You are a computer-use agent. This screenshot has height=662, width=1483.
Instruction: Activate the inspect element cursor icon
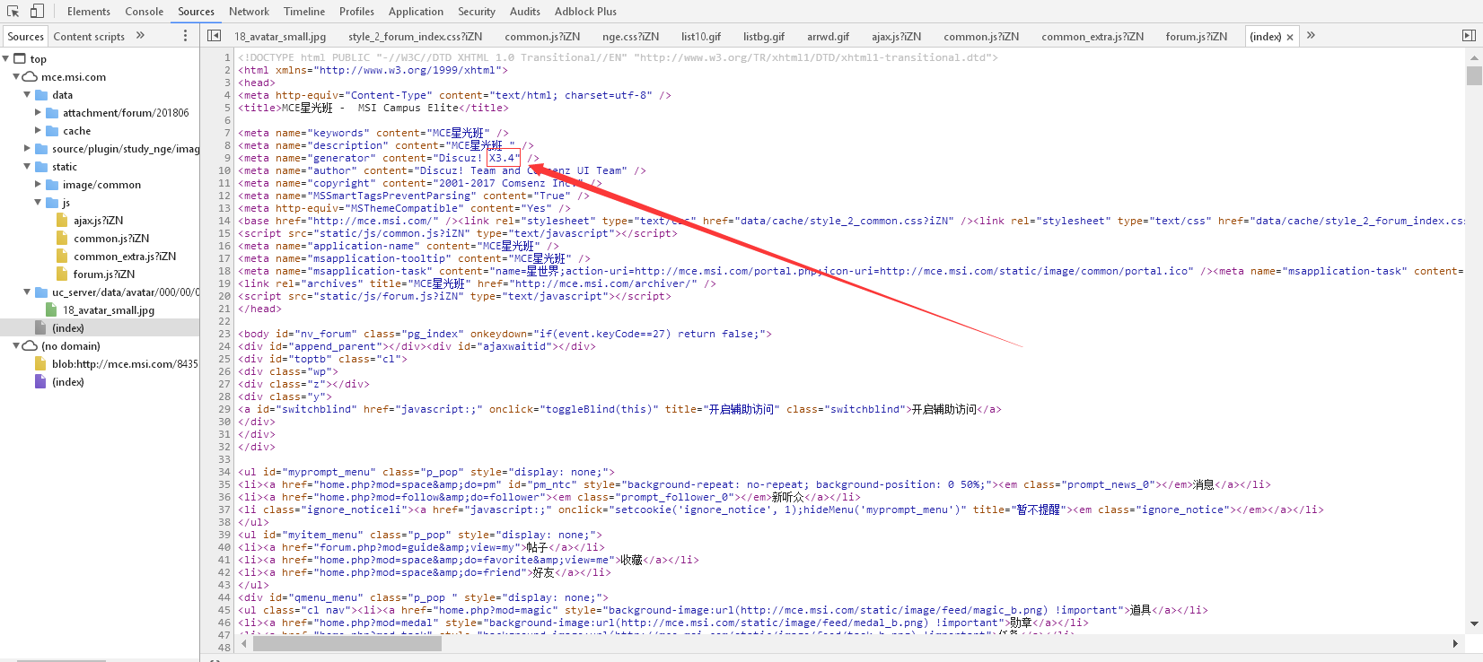coord(13,12)
